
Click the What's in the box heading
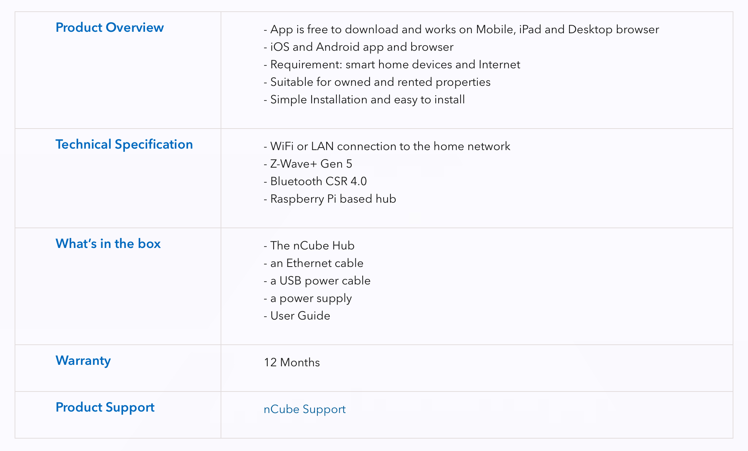pyautogui.click(x=108, y=244)
